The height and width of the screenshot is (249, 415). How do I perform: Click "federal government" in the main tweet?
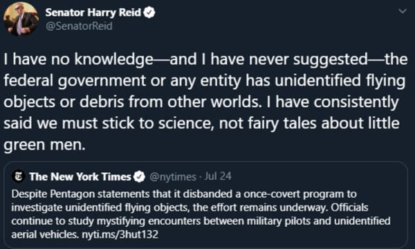point(75,81)
